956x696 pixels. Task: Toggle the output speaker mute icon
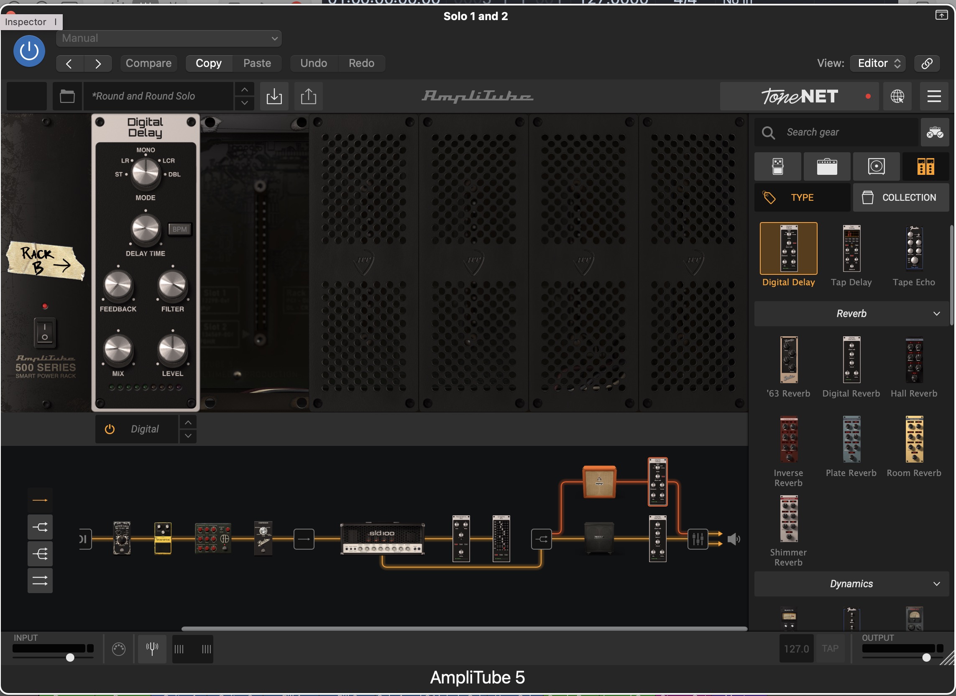click(734, 539)
